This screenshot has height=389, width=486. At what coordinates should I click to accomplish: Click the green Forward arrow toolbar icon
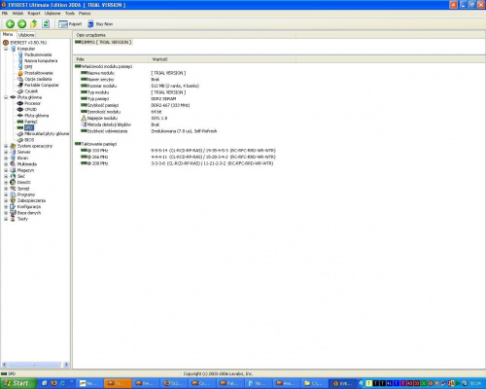tap(21, 23)
